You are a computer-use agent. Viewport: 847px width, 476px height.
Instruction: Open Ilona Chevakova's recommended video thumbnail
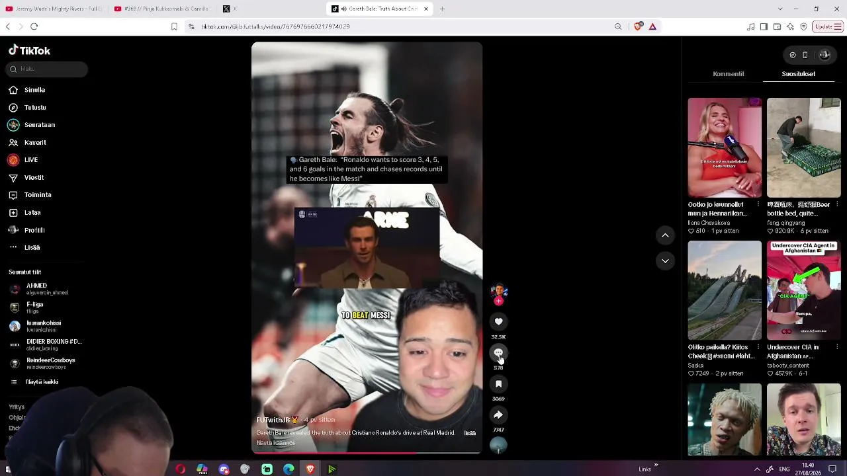pyautogui.click(x=725, y=147)
